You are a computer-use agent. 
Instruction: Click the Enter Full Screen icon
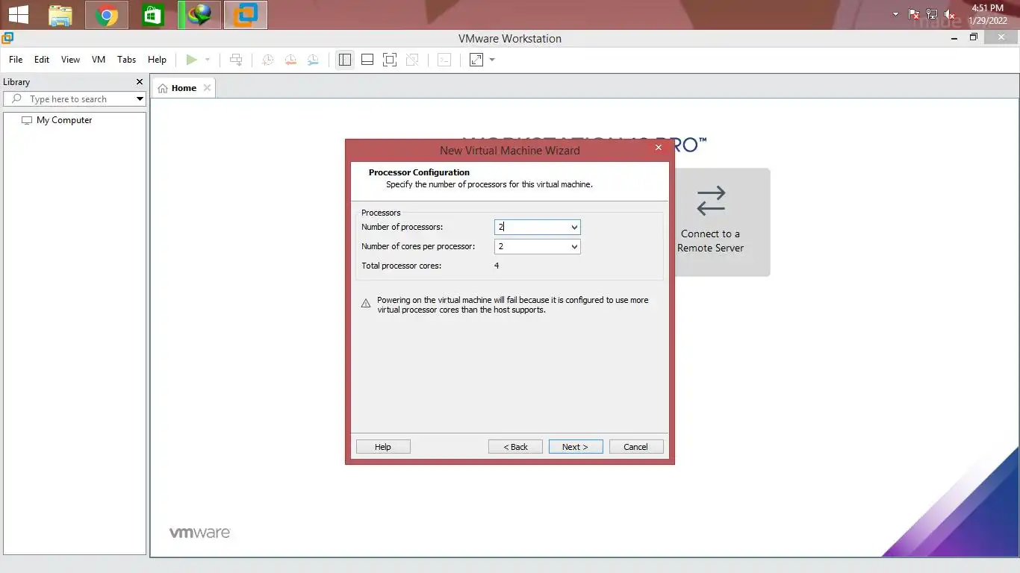tap(390, 60)
